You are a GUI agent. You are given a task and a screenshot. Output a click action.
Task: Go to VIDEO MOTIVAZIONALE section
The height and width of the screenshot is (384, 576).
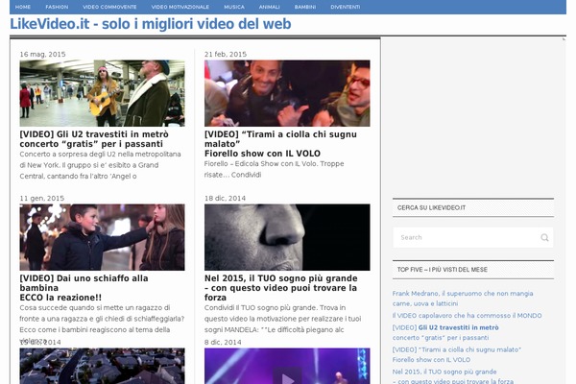point(180,7)
